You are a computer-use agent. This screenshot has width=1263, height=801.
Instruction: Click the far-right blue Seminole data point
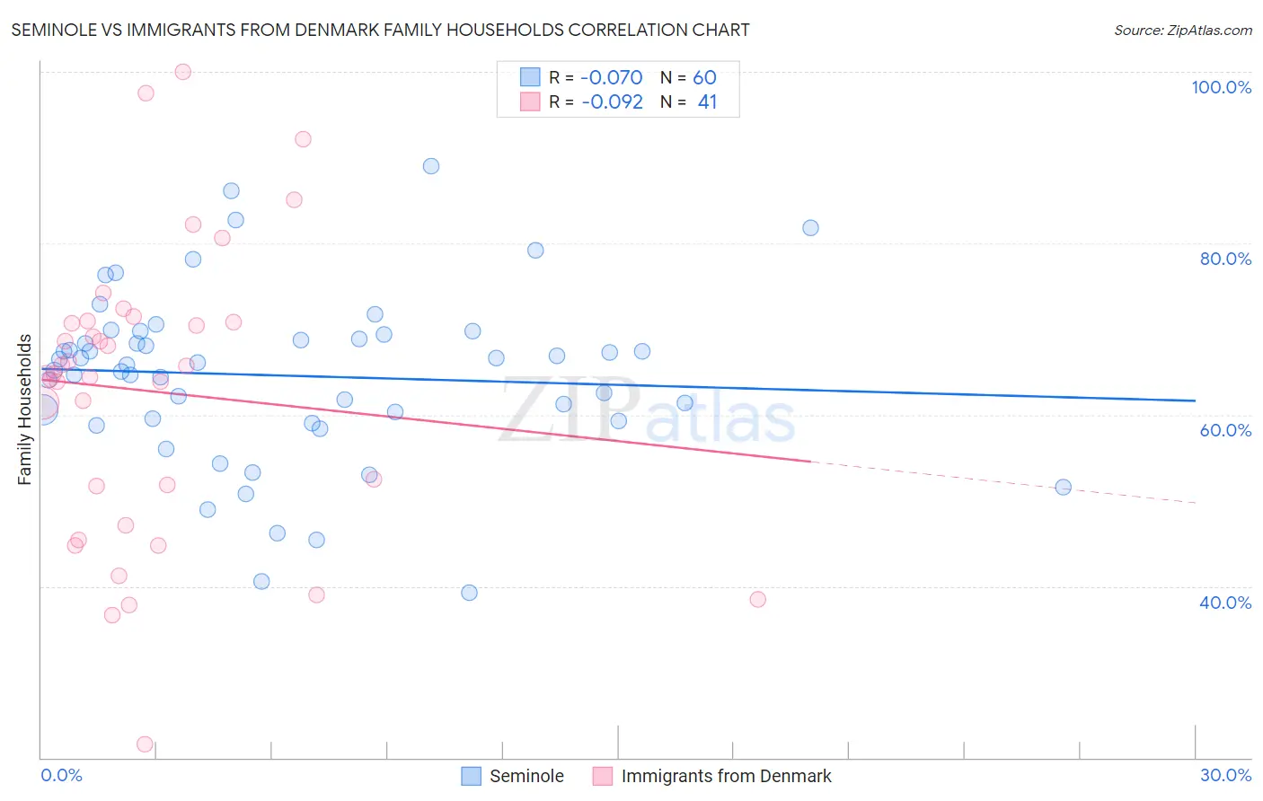pyautogui.click(x=1063, y=487)
